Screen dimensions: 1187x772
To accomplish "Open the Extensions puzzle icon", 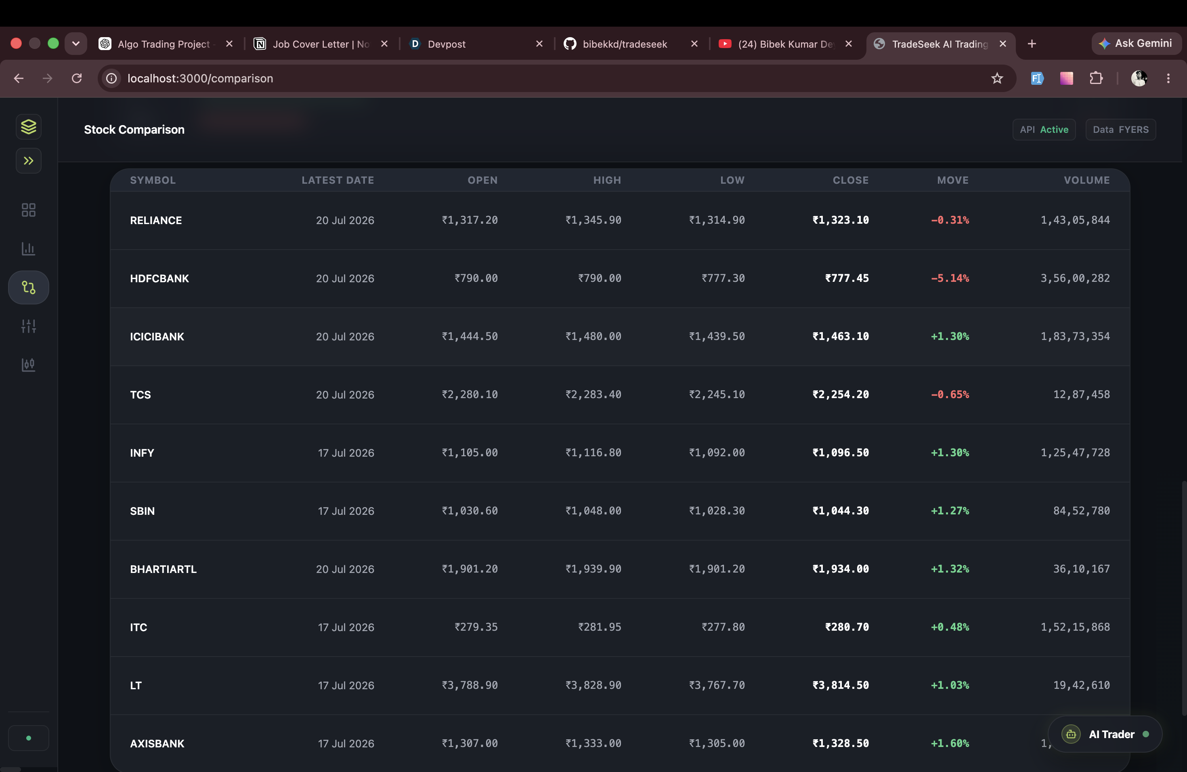I will 1096,78.
